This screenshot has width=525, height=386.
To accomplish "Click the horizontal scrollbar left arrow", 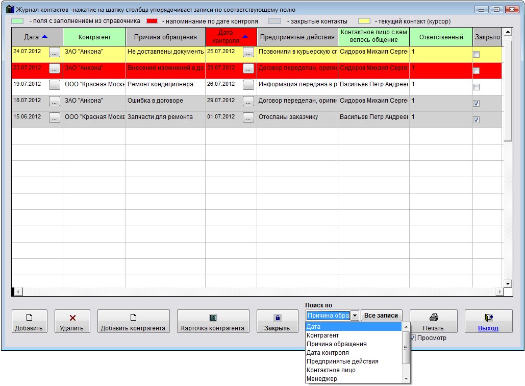I will click(x=18, y=292).
